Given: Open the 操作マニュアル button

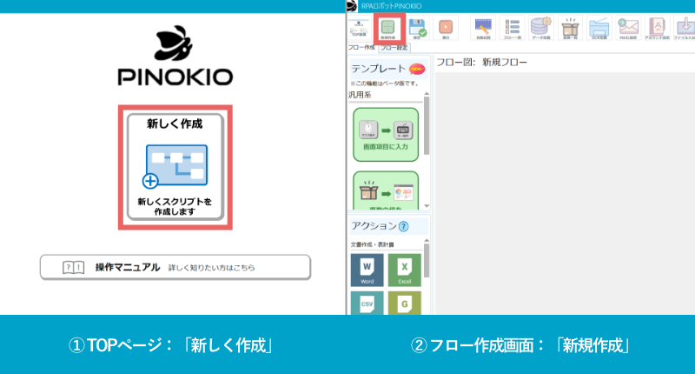Looking at the screenshot, I should (175, 267).
